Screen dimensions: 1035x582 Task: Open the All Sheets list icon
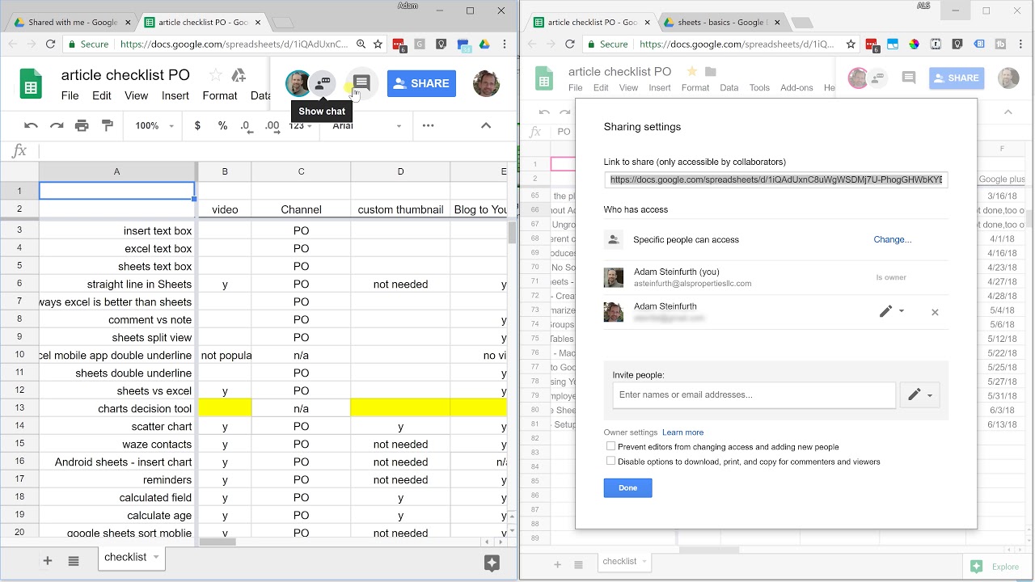coord(74,560)
